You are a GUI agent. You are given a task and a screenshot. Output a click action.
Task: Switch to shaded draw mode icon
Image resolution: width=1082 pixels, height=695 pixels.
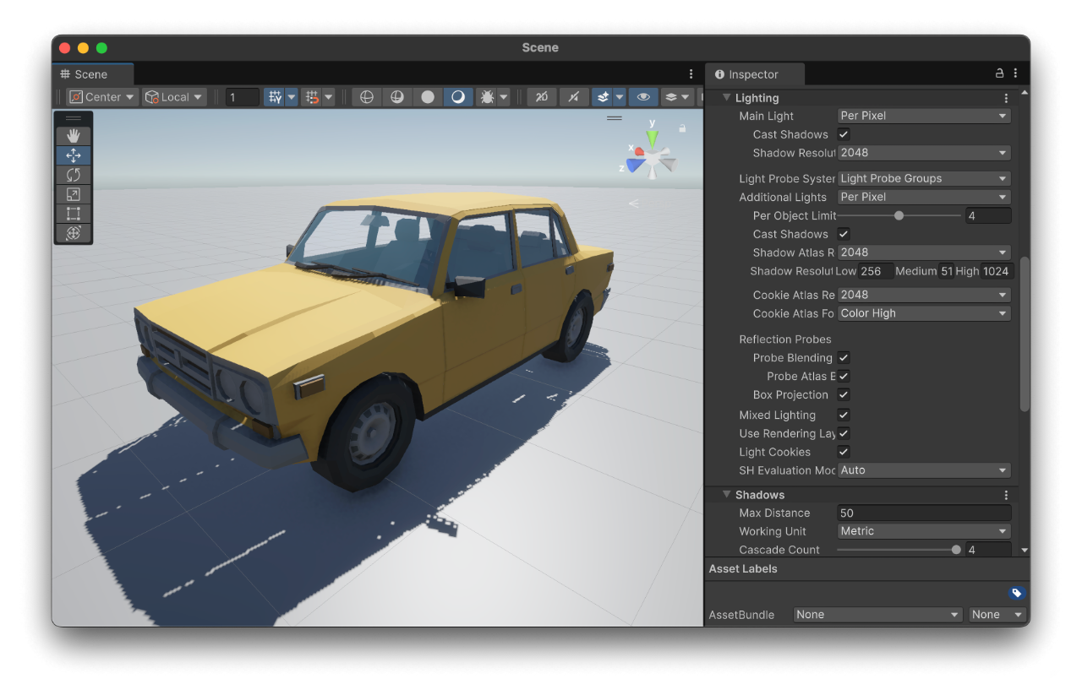point(457,97)
